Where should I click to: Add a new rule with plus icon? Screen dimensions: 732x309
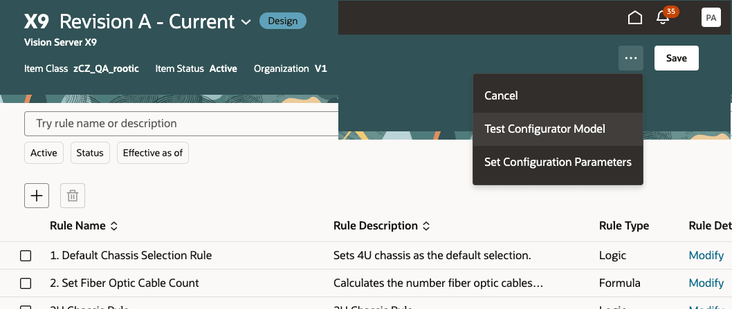pos(37,196)
